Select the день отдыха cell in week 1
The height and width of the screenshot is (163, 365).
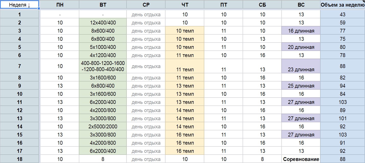point(146,15)
